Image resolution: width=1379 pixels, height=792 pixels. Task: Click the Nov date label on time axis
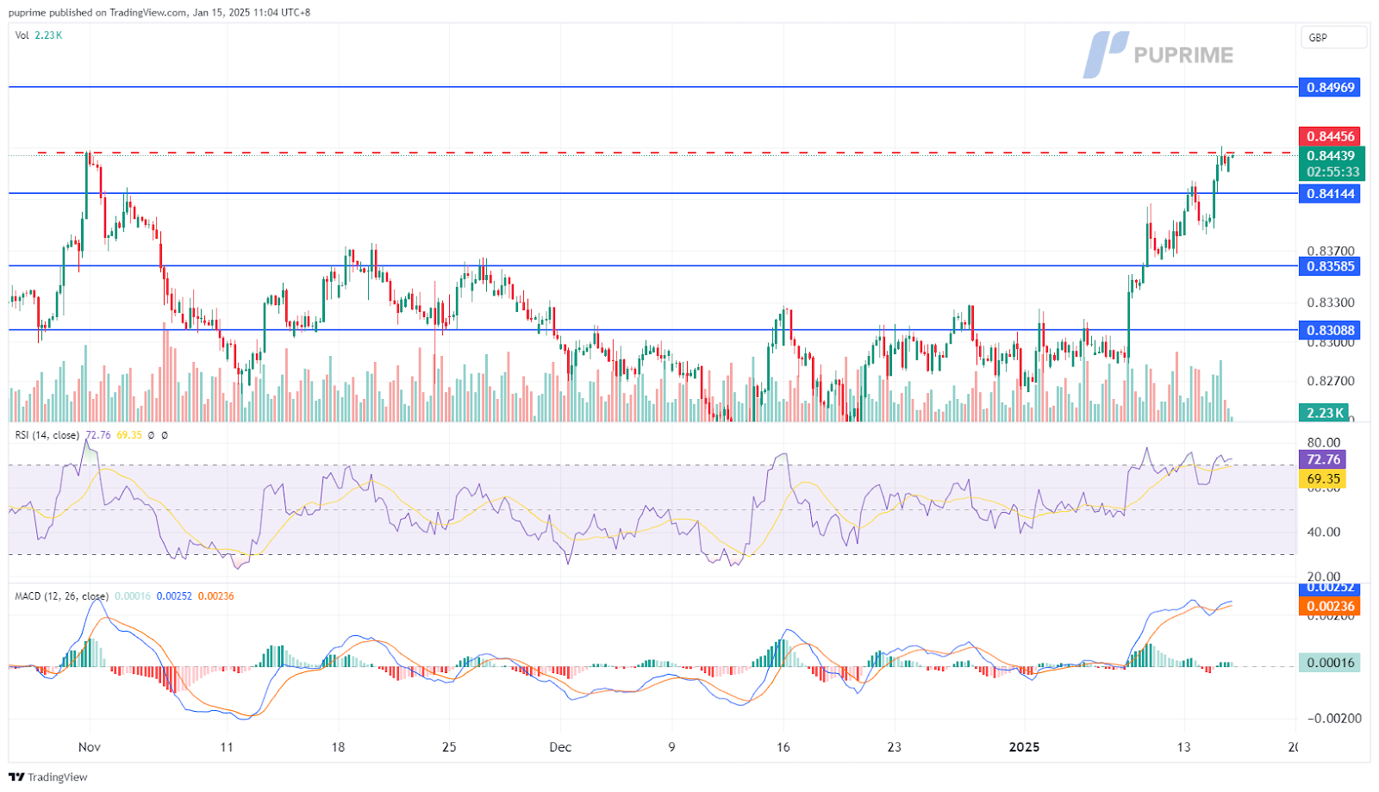tap(90, 747)
